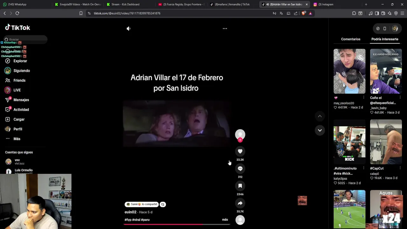Click the repost icon beside Samir shared
Screen dimensions: 407x229
click(163, 205)
